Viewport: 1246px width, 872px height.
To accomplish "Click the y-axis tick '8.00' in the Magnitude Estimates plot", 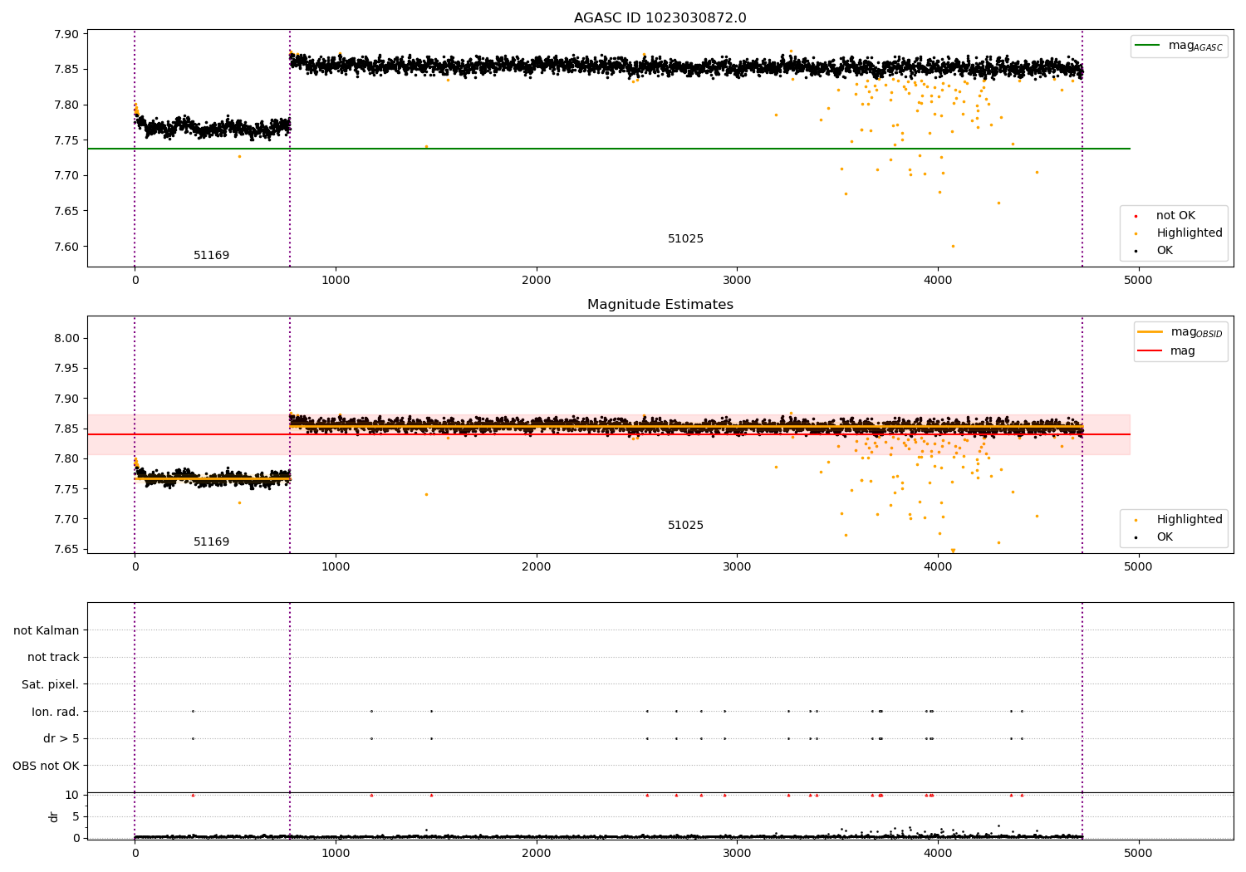I will 66,338.
